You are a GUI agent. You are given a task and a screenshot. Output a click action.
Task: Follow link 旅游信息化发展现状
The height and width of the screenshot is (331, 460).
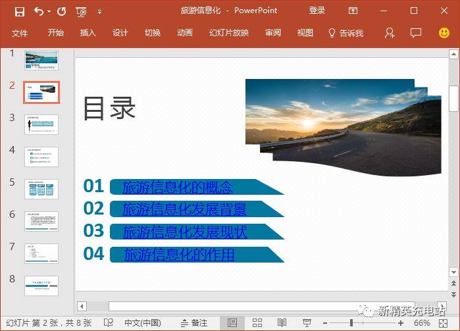pos(185,232)
